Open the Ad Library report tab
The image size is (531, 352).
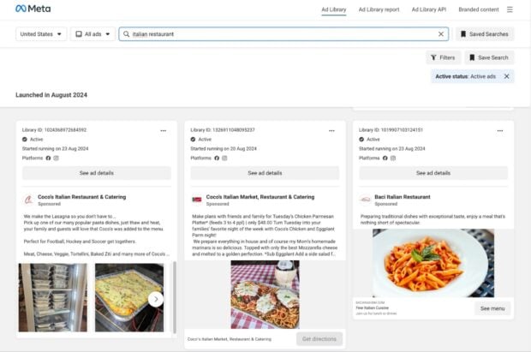(379, 9)
